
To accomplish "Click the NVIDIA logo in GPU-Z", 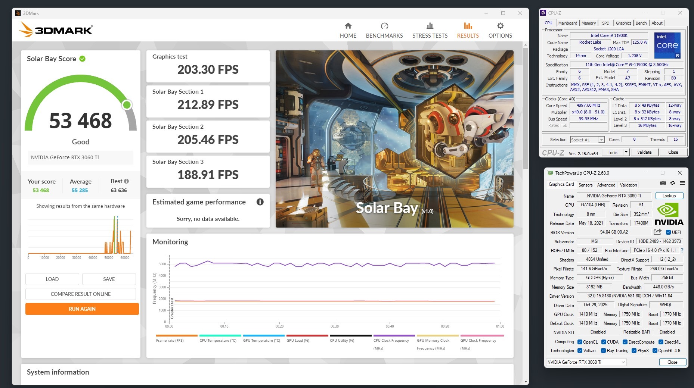I will pyautogui.click(x=669, y=214).
